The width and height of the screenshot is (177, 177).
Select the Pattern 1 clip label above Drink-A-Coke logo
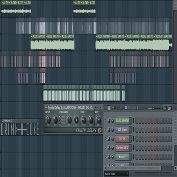[20, 121]
